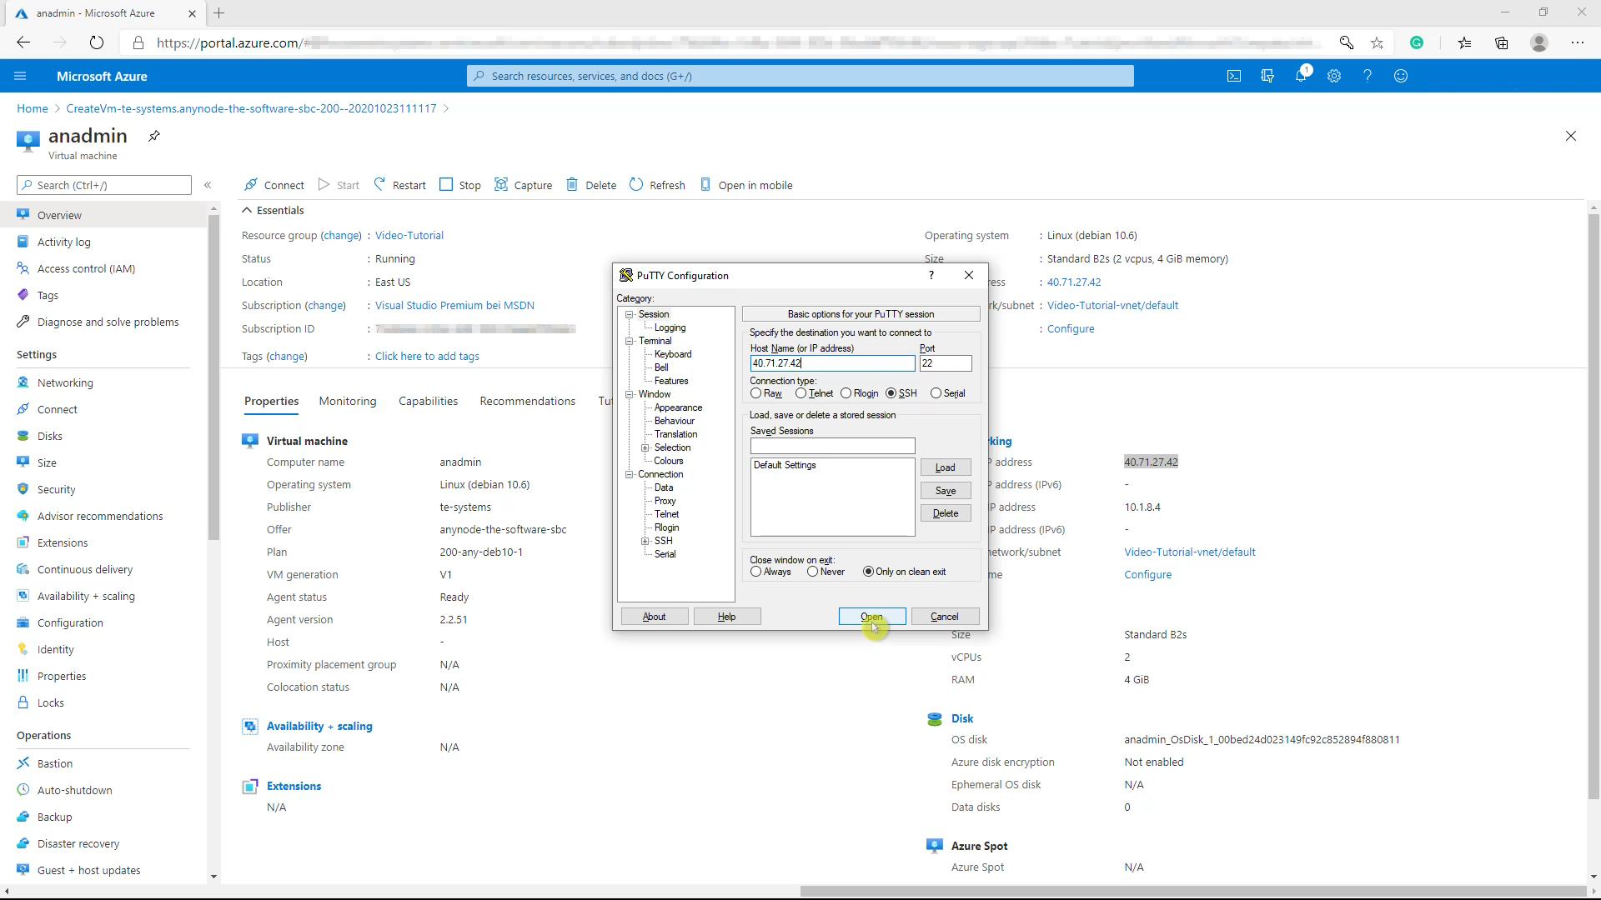Open the notifications bell

tap(1301, 76)
